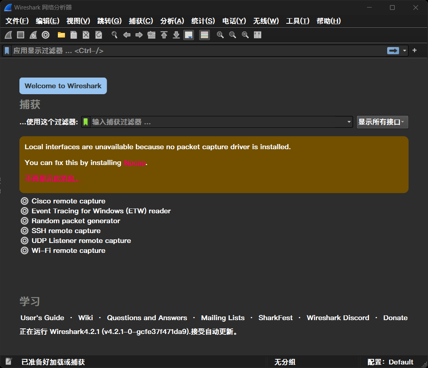
Task: Add a display filter button with plus icon
Action: coord(415,50)
